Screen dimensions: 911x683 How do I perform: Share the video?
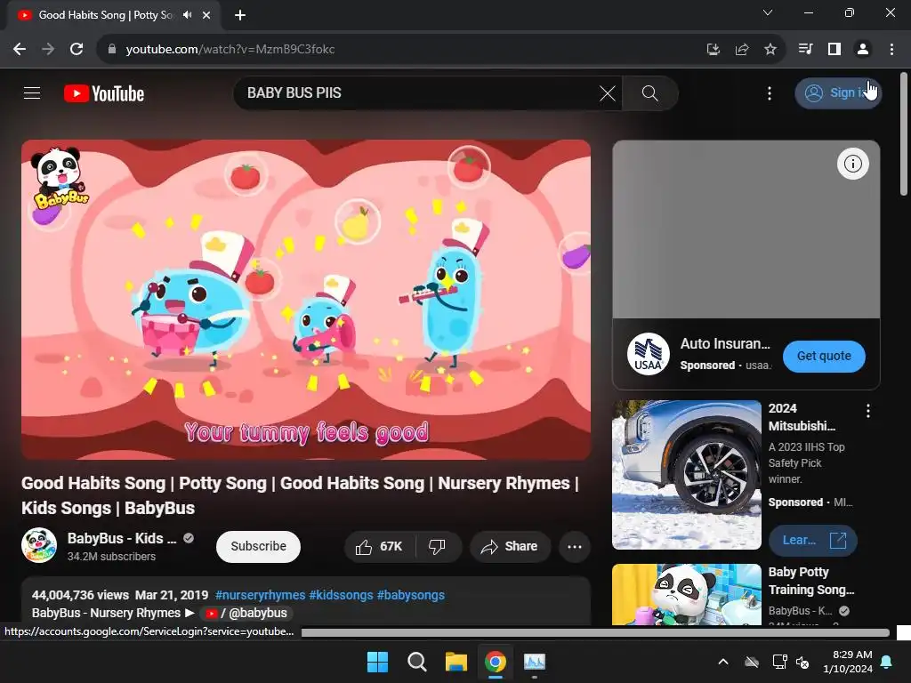pos(510,547)
